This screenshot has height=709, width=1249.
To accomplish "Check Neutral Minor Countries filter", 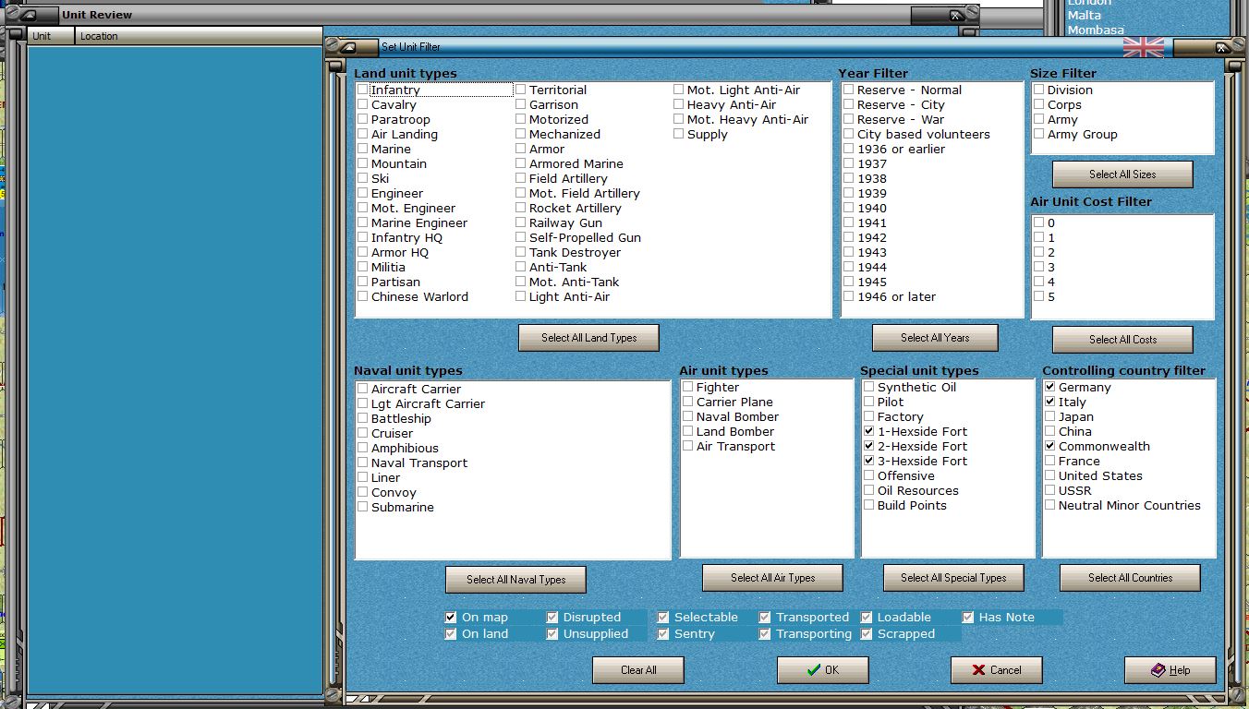I will point(1050,505).
